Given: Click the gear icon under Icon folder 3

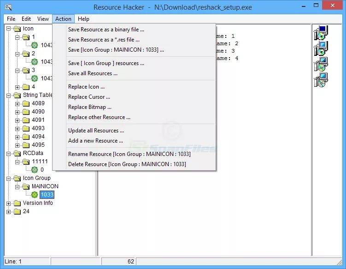Looking at the screenshot, I should click(x=35, y=78).
